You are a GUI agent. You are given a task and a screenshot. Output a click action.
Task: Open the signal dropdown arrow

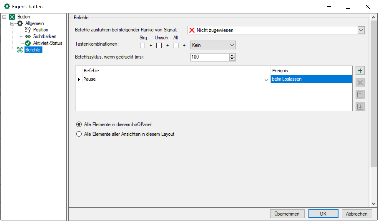coord(361,30)
